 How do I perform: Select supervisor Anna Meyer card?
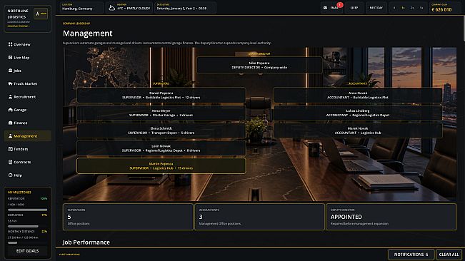pyautogui.click(x=161, y=113)
